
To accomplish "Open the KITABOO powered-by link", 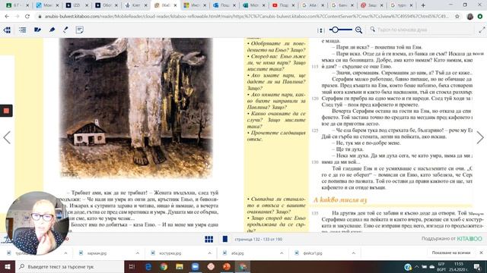I will pyautogui.click(x=469, y=239).
